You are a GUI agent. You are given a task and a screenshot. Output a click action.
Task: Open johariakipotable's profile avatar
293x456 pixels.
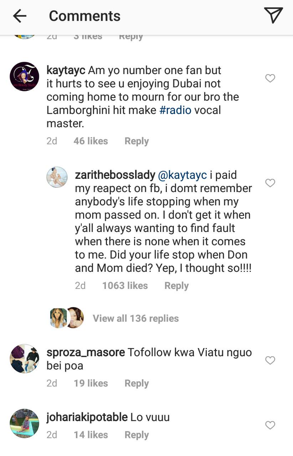(x=24, y=423)
